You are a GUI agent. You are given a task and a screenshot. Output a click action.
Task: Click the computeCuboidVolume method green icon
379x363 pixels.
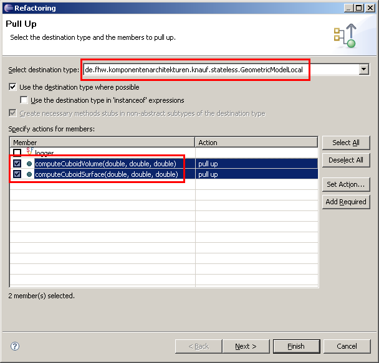[x=29, y=164]
